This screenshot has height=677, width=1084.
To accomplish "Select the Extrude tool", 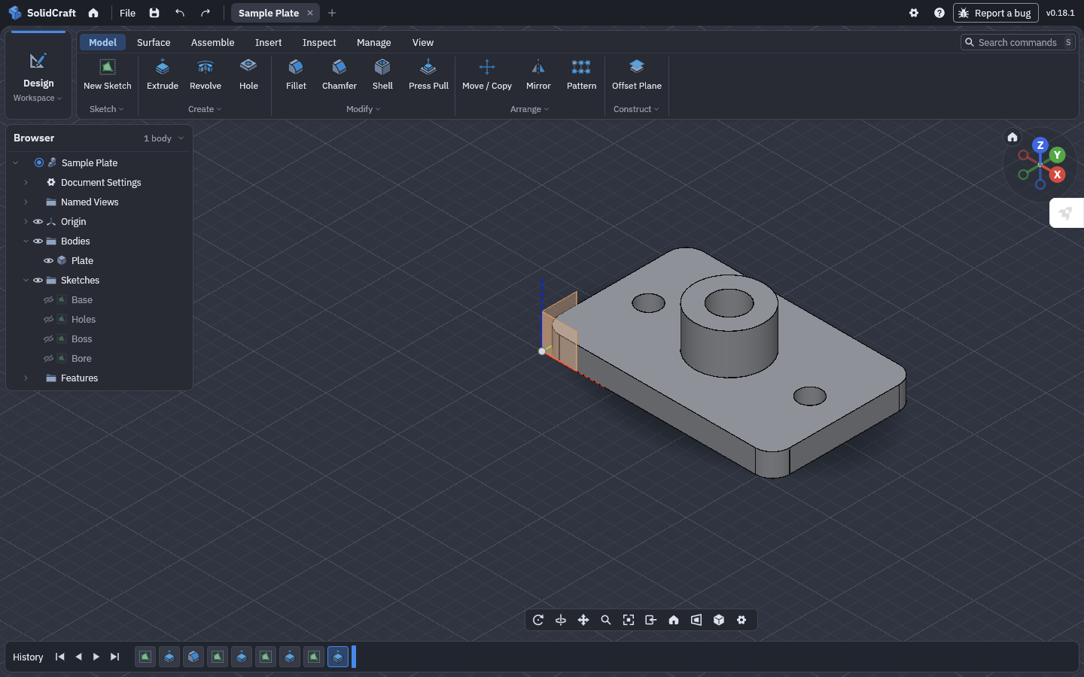I will coord(163,75).
